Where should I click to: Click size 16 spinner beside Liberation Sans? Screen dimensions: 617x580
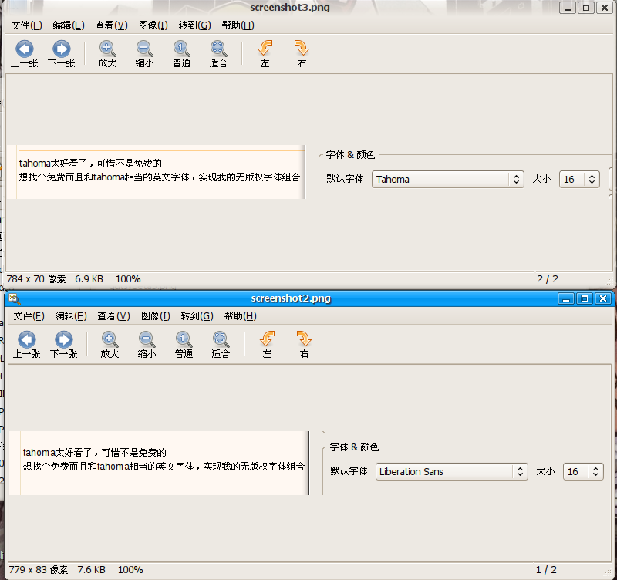click(583, 471)
